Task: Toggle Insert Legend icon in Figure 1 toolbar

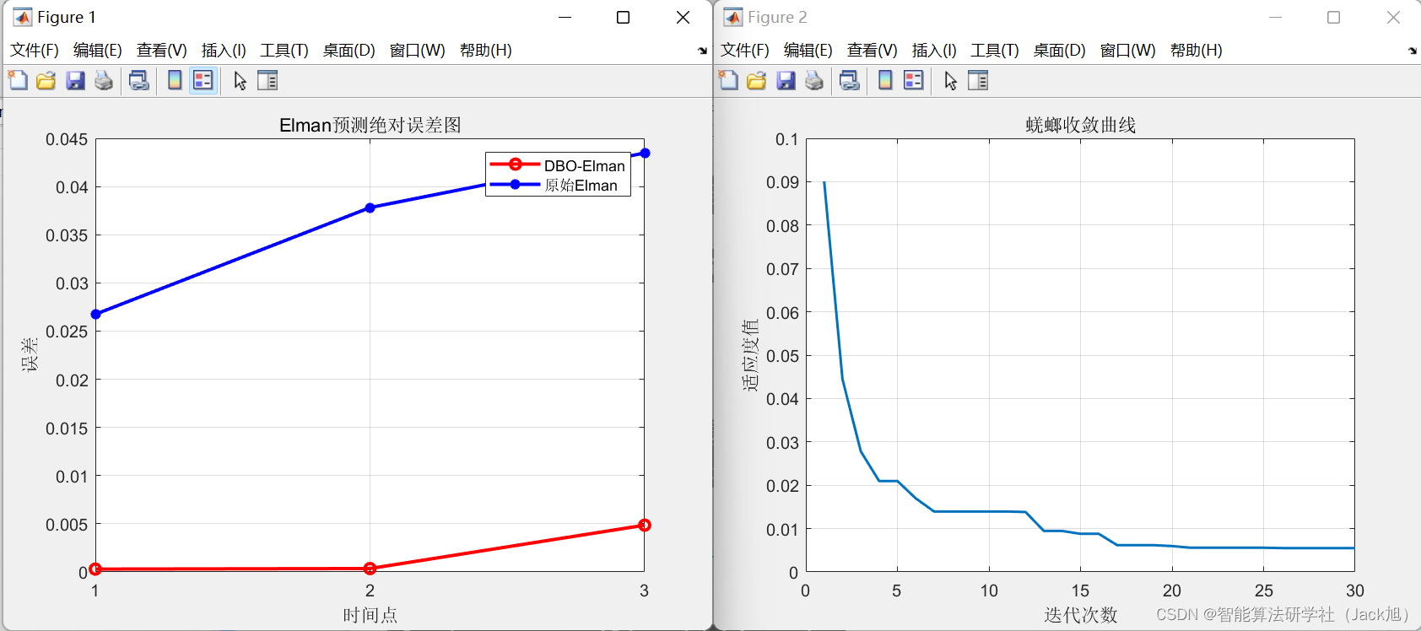Action: point(203,81)
